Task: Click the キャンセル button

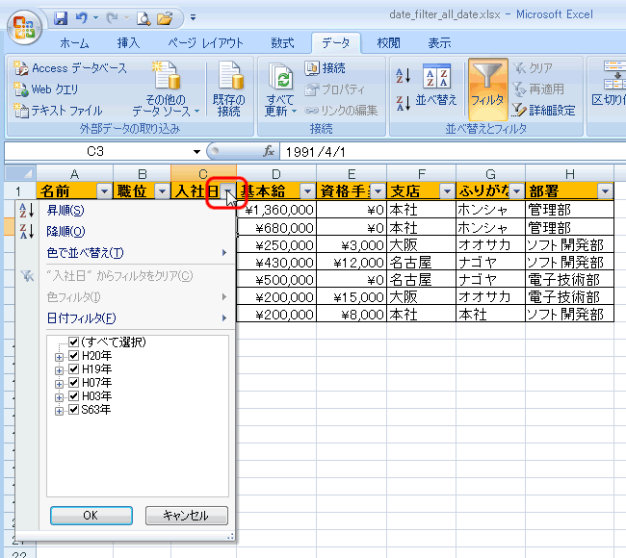Action: (x=187, y=516)
